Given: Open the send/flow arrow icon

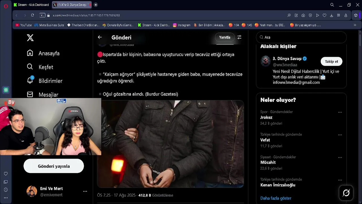Looking at the screenshot, I should pos(317,15).
